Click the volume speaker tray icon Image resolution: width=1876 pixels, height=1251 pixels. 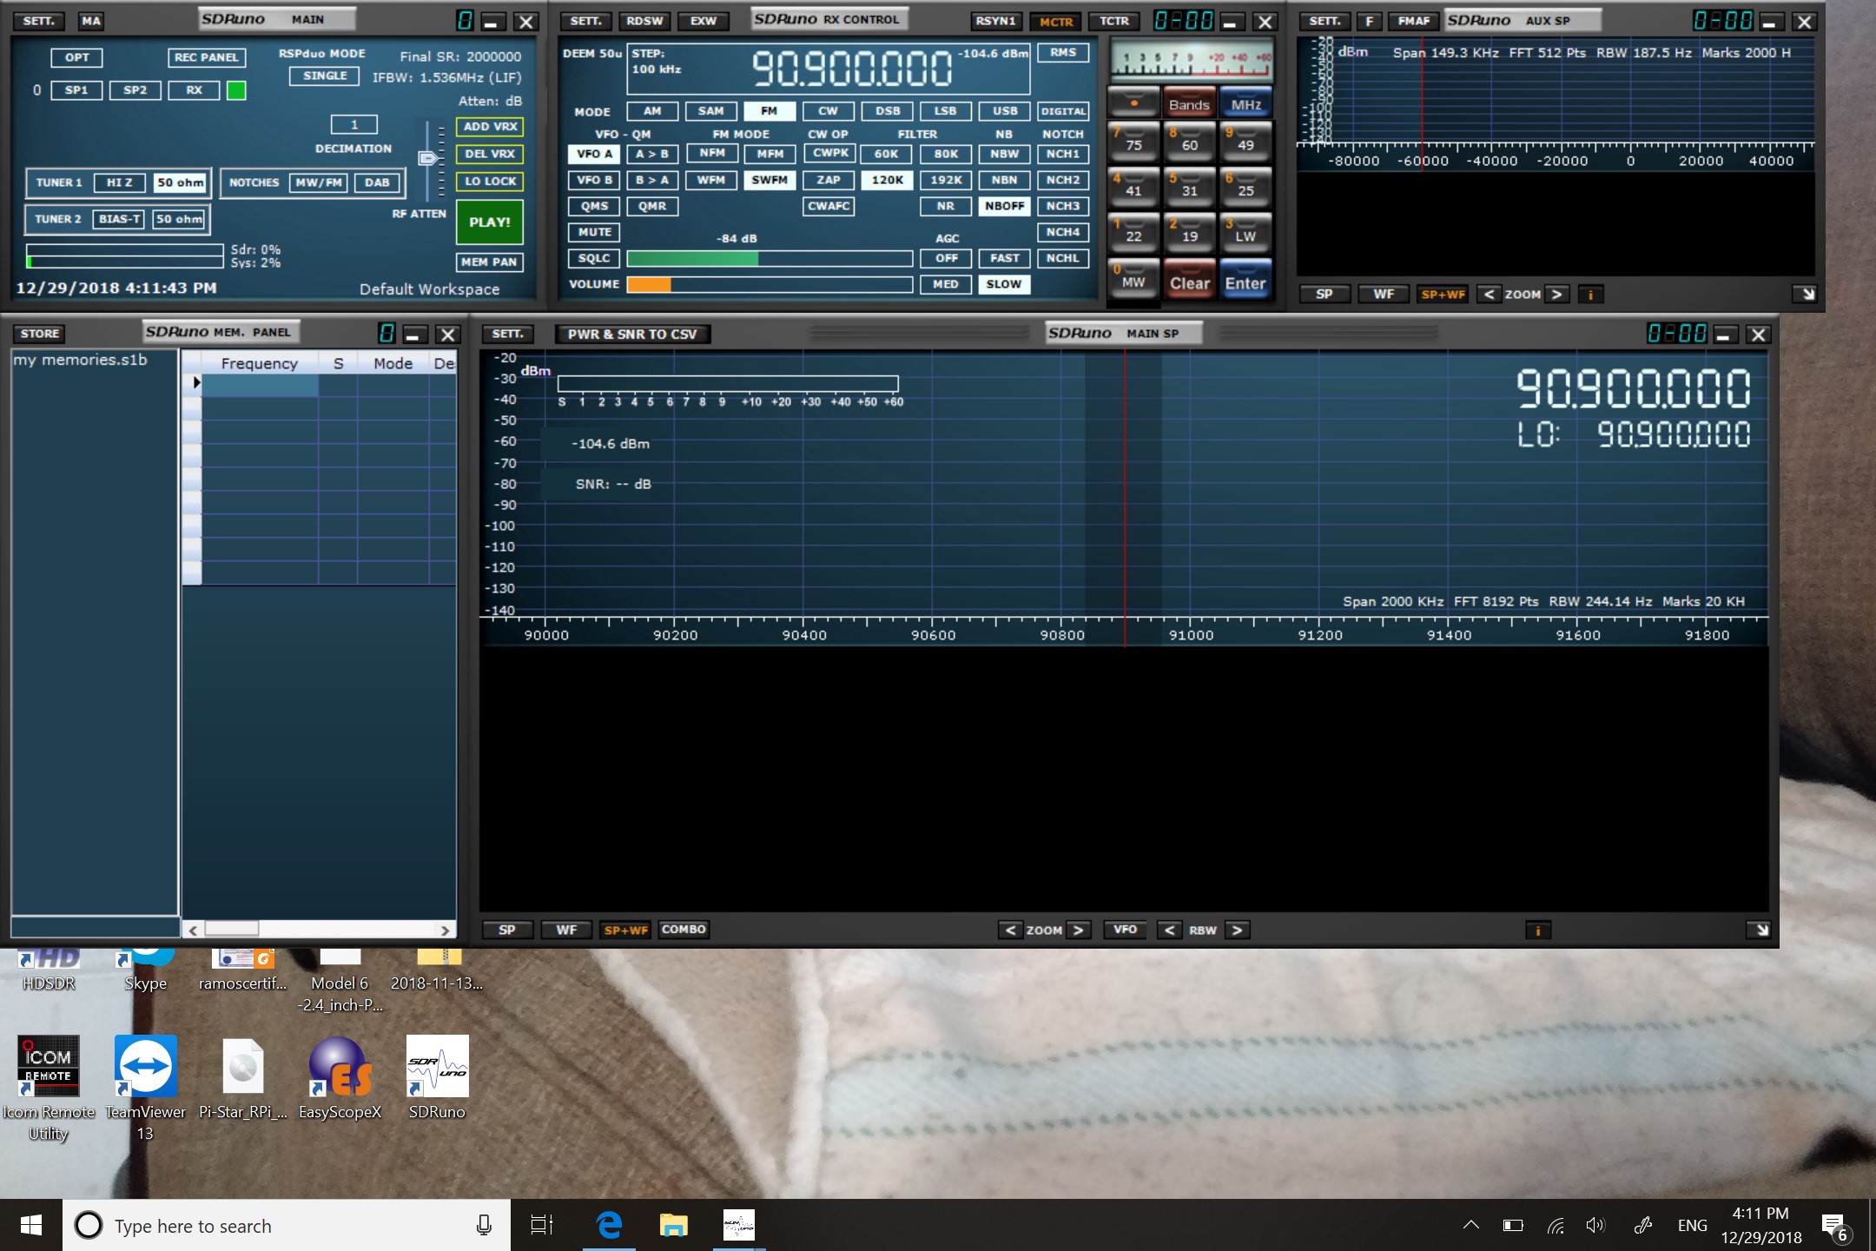coord(1595,1226)
